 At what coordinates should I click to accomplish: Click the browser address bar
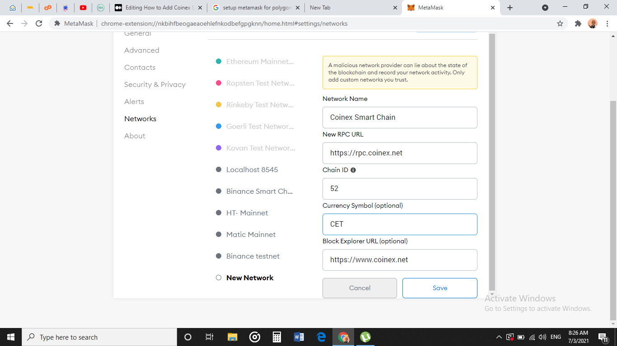tap(307, 23)
